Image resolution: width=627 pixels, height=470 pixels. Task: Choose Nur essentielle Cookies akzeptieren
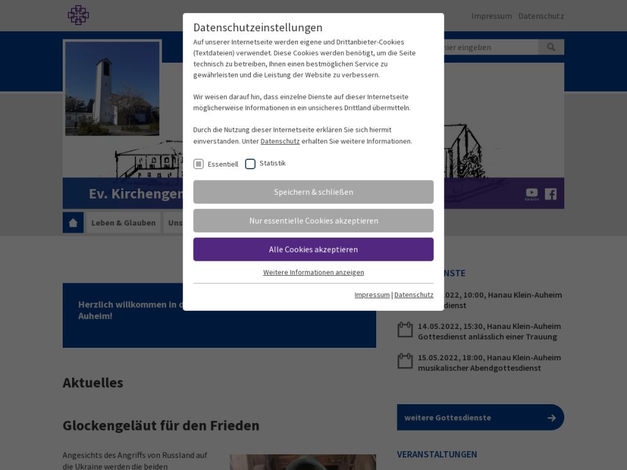313,221
